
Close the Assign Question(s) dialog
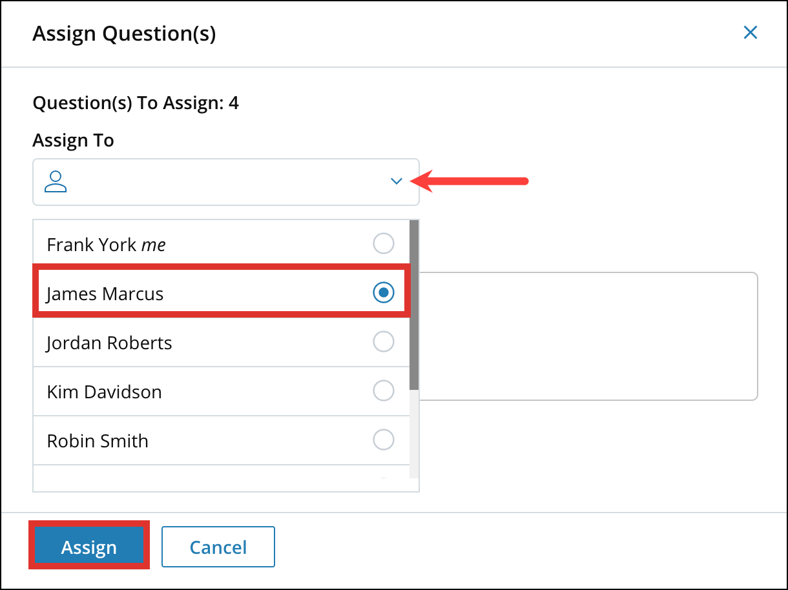point(751,32)
